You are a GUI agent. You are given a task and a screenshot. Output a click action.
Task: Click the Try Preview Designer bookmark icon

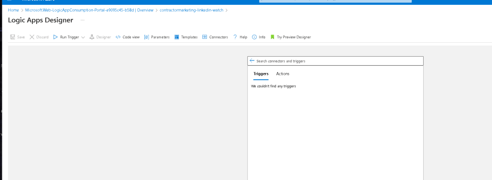point(272,37)
